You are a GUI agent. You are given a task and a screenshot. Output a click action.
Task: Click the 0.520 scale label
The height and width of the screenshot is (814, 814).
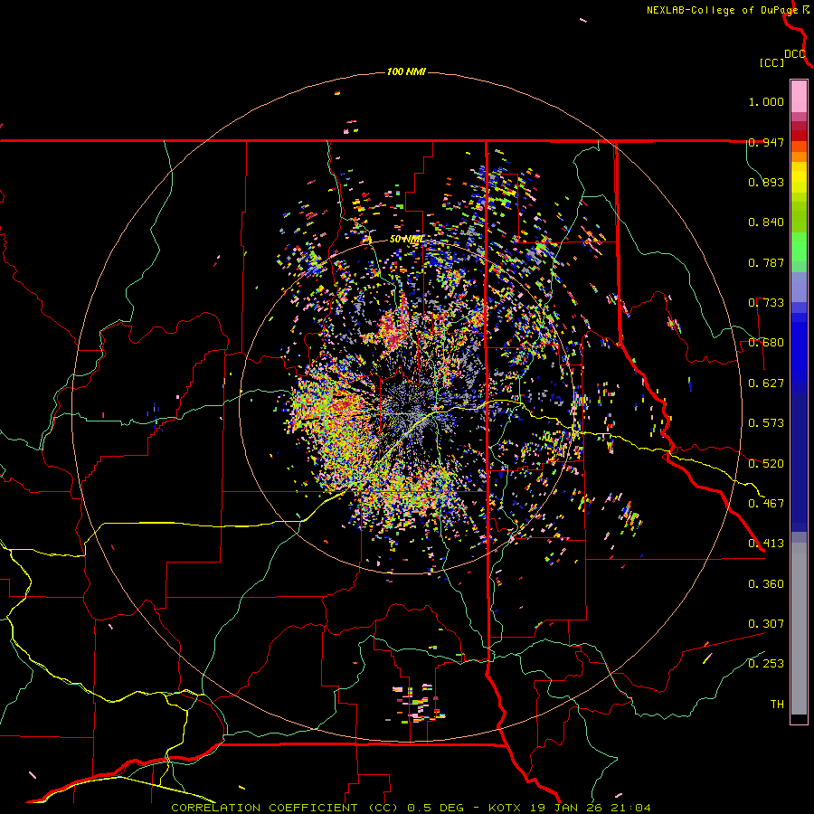click(766, 464)
